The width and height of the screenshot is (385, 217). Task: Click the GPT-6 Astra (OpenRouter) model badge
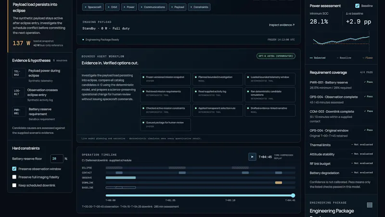[x=276, y=56]
